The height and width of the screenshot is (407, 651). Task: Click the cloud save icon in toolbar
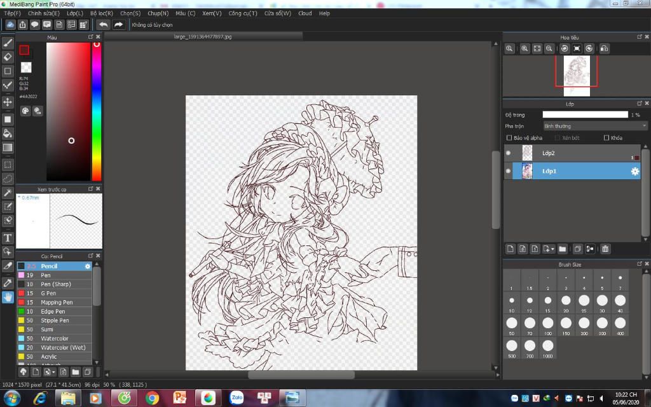pos(10,25)
